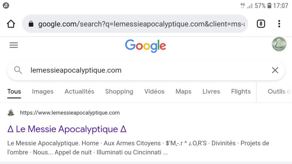Tap the padlock icon in the address bar
Viewport: 292px width, 164px height.
[x=31, y=24]
